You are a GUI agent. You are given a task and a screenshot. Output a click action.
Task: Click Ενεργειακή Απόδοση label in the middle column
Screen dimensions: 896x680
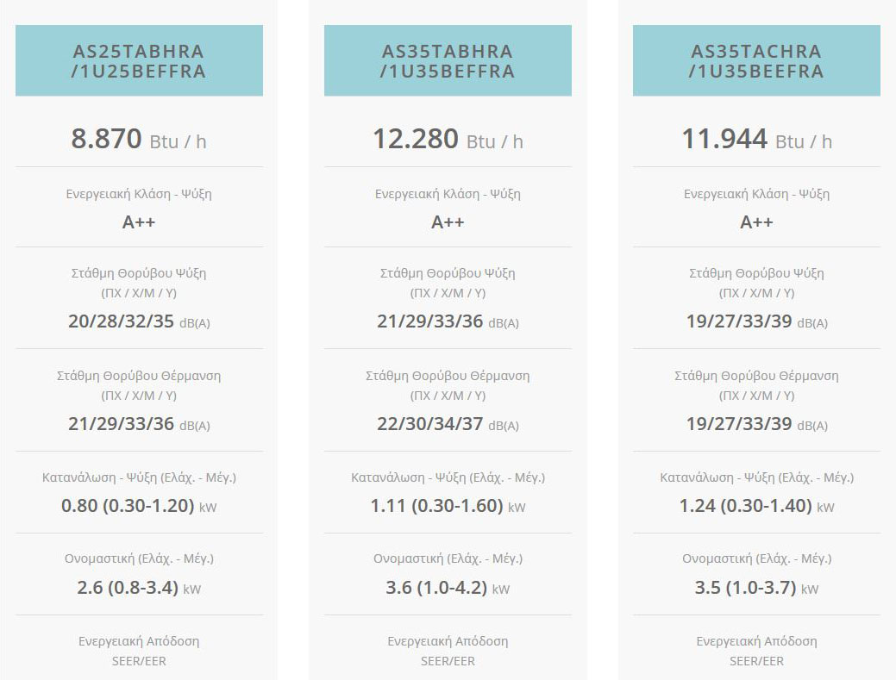(448, 641)
